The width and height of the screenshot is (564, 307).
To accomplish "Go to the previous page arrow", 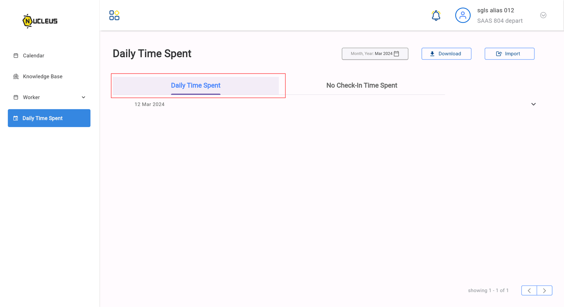I will [529, 290].
